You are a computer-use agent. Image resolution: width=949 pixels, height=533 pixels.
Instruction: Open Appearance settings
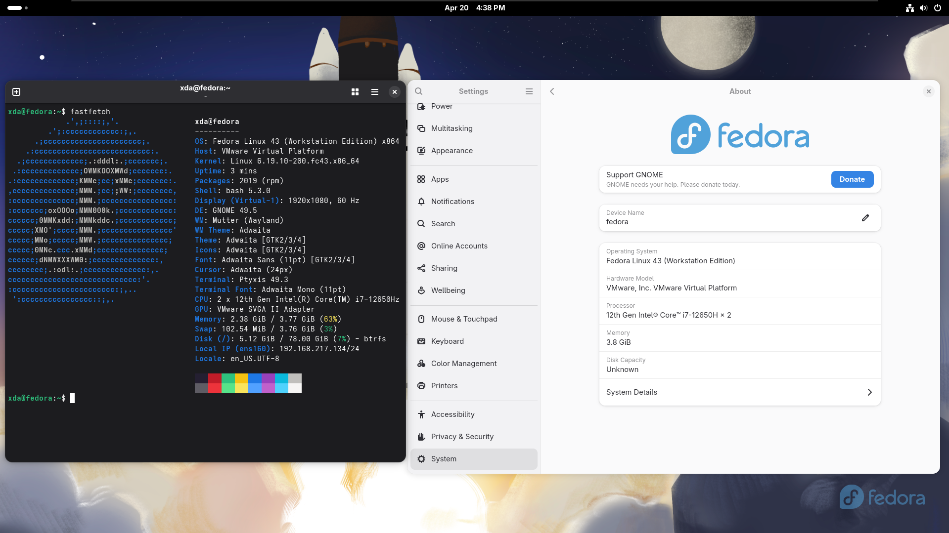474,151
